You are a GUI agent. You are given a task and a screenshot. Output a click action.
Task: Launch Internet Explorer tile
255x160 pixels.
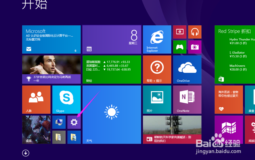[x=157, y=39]
